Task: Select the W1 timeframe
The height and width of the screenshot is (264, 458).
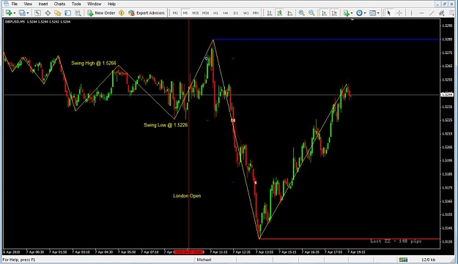Action: [246, 13]
